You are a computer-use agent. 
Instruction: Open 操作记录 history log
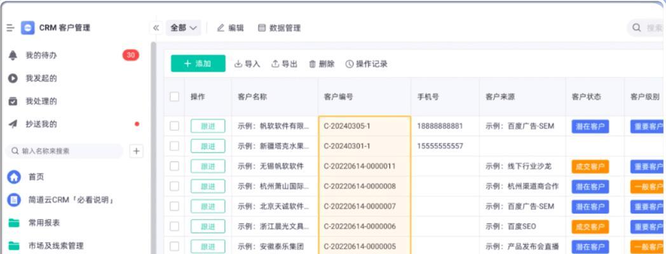tap(366, 64)
